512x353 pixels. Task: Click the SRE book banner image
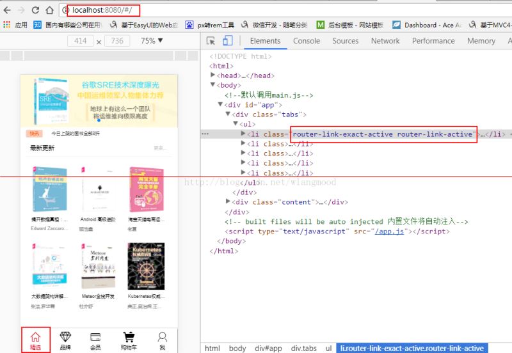(x=99, y=101)
